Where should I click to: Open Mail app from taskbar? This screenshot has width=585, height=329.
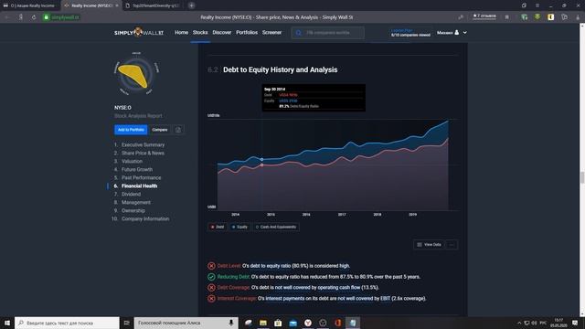coord(292,323)
